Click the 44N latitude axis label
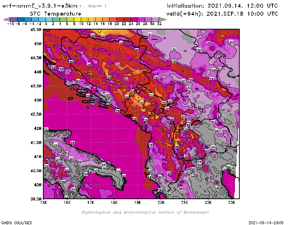The height and width of the screenshot is (225, 291). coord(37,72)
